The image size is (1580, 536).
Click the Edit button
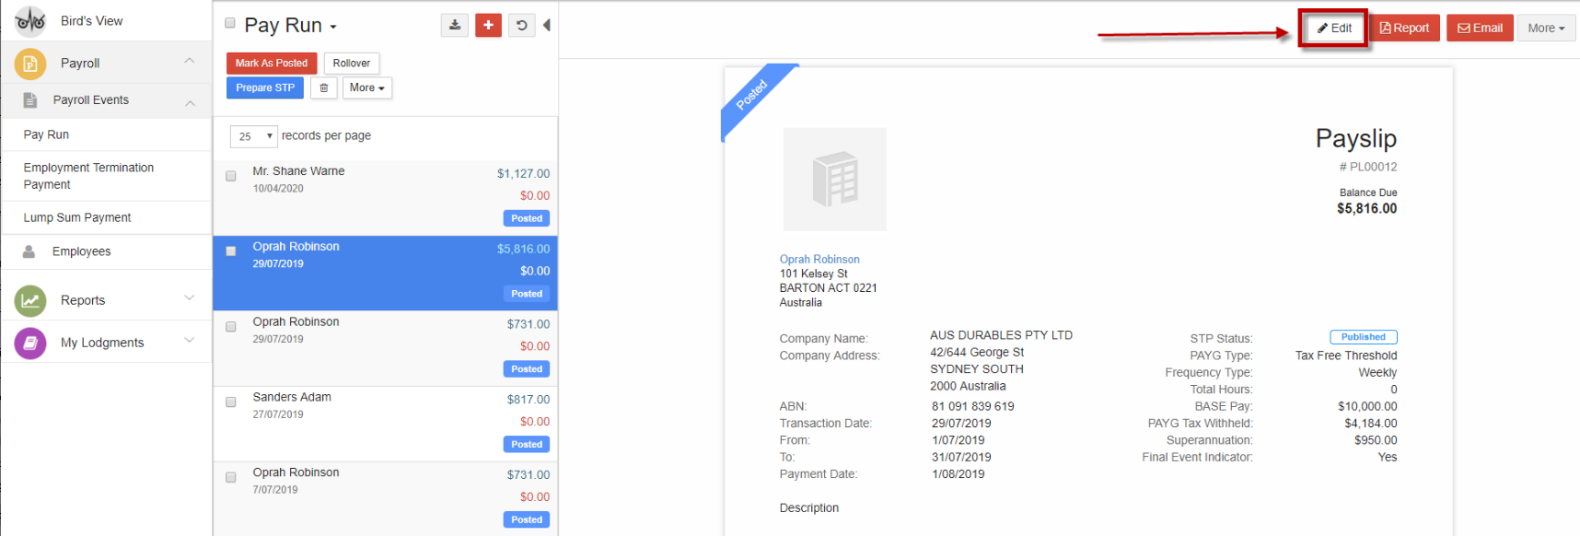(1333, 29)
